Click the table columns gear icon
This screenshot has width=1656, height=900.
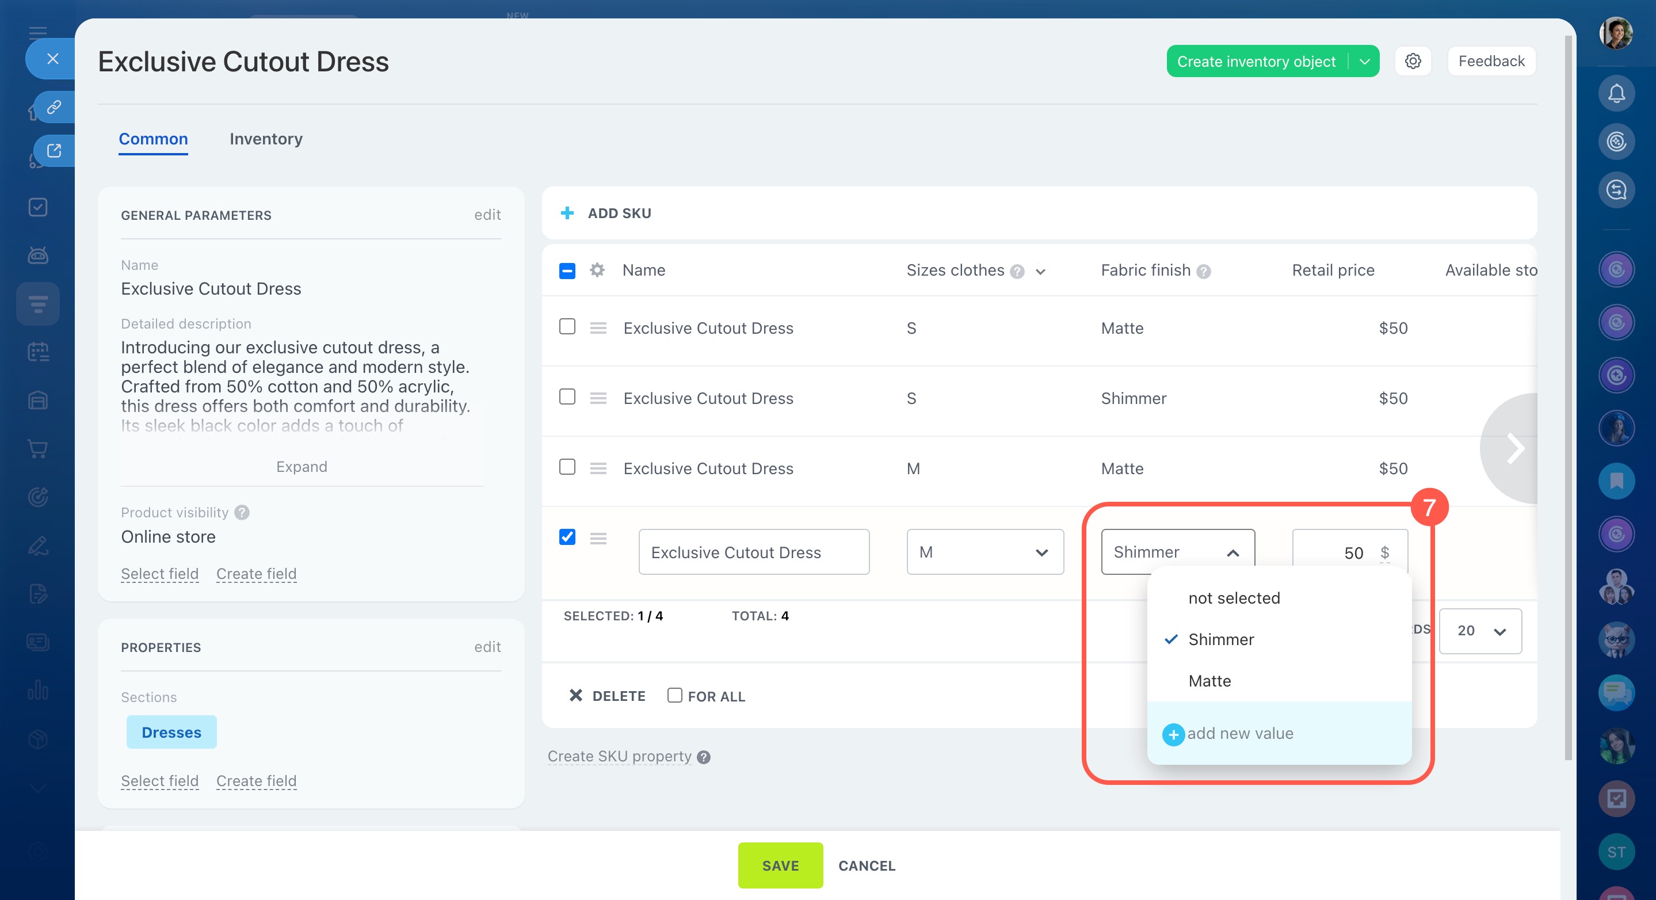click(597, 270)
